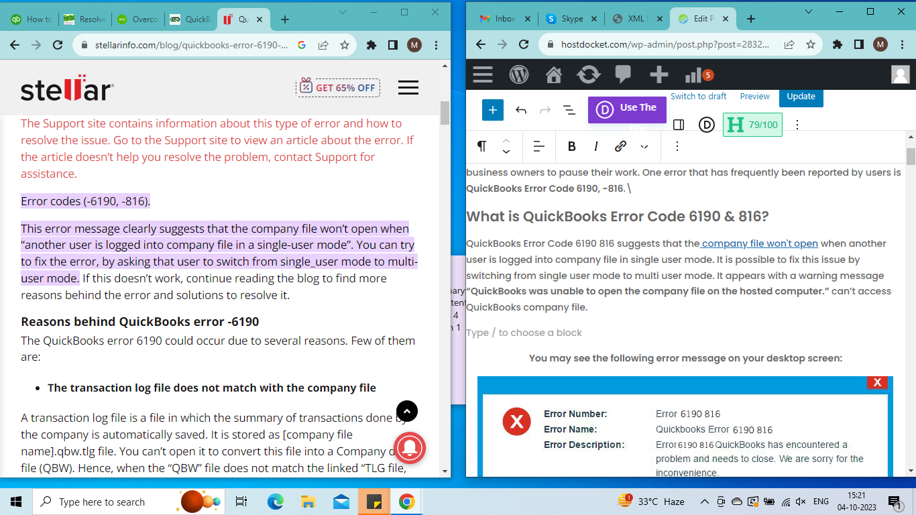Reload the stellarinfo page
Screen dimensions: 916x515
pos(58,45)
